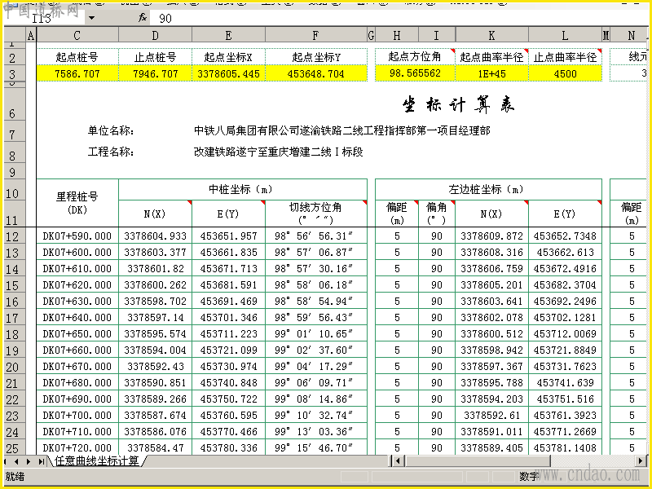Go to previous sheet tab arrow
The width and height of the screenshot is (652, 489).
16,461
